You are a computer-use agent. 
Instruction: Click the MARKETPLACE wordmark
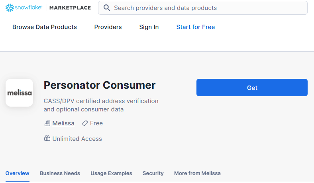point(70,8)
